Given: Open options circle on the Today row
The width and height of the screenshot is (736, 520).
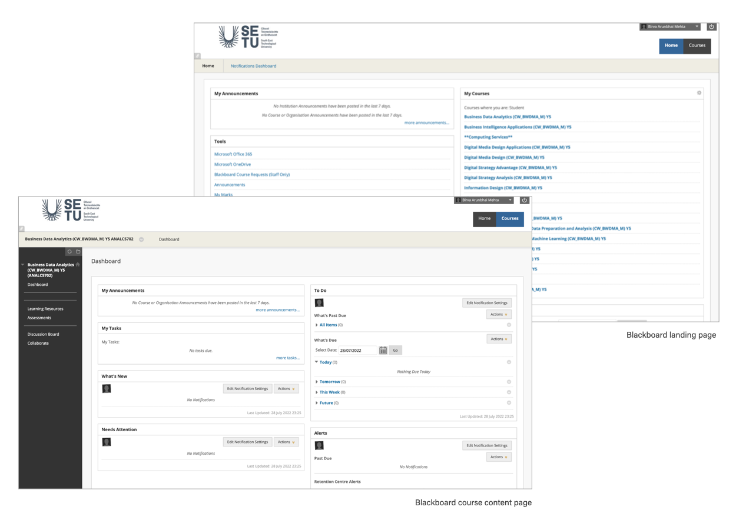Looking at the screenshot, I should click(x=509, y=362).
